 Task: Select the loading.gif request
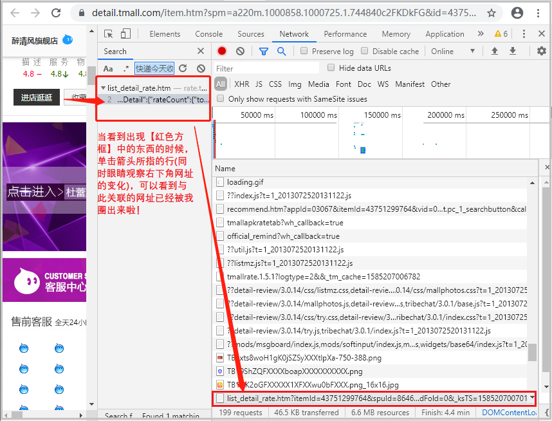pos(370,182)
